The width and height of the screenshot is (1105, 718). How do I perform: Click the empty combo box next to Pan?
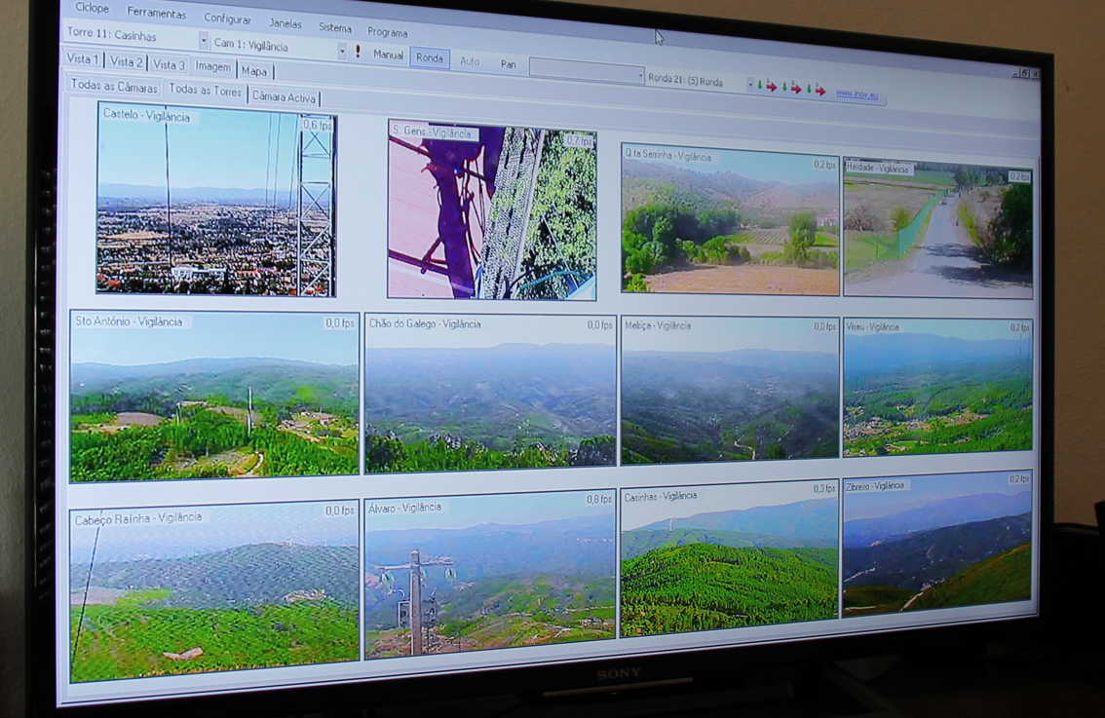point(586,71)
